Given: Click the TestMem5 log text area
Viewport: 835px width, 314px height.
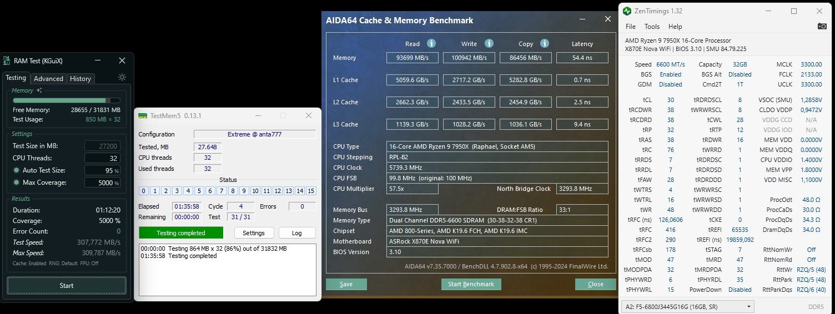Looking at the screenshot, I should click(x=228, y=270).
